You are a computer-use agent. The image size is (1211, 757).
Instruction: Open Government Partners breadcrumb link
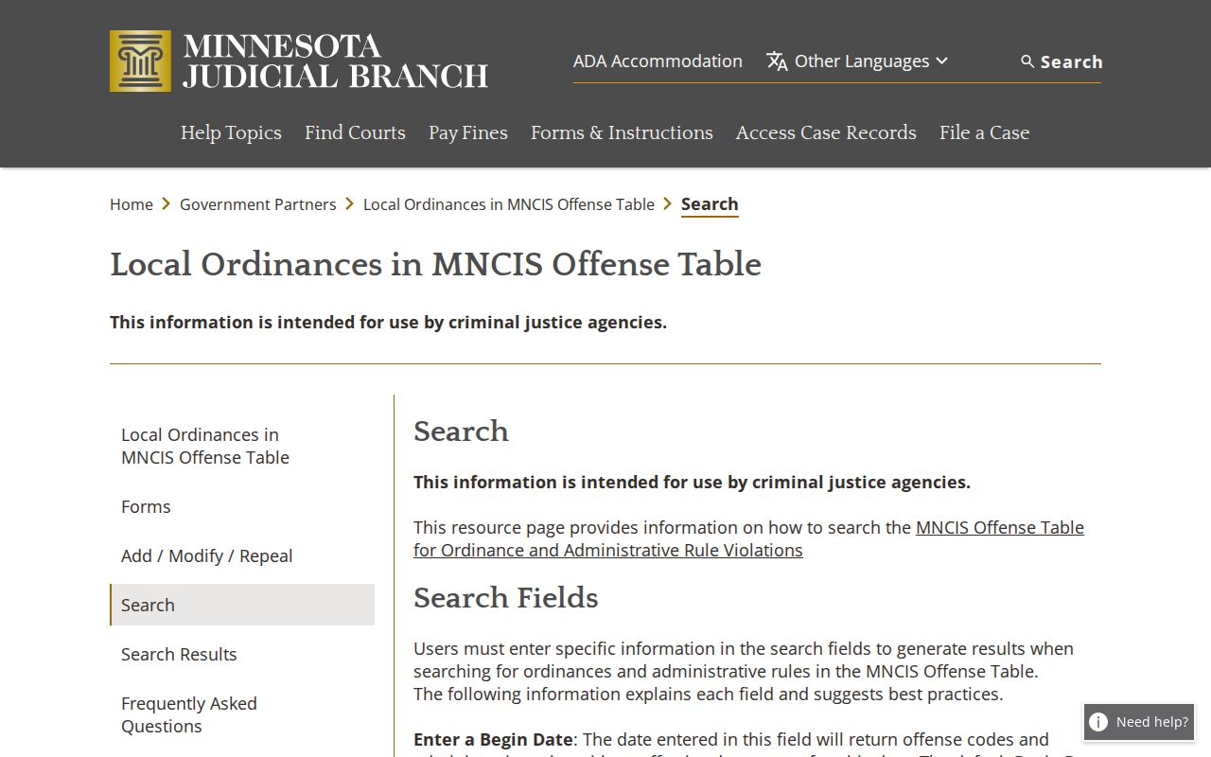point(258,204)
